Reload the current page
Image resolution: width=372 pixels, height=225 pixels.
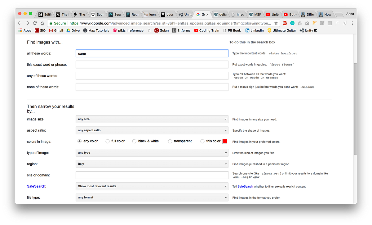(35, 23)
